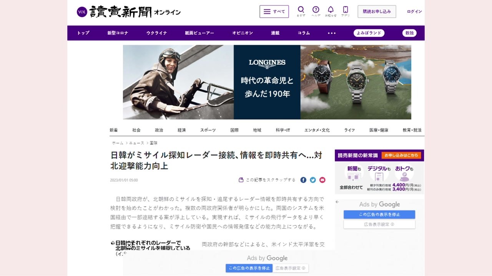Open 紙面ビューアー navigation item
492x276 pixels.
(x=199, y=33)
